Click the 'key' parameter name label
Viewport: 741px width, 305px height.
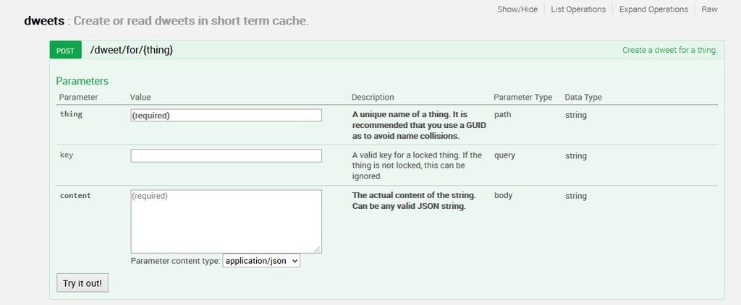pyautogui.click(x=67, y=155)
